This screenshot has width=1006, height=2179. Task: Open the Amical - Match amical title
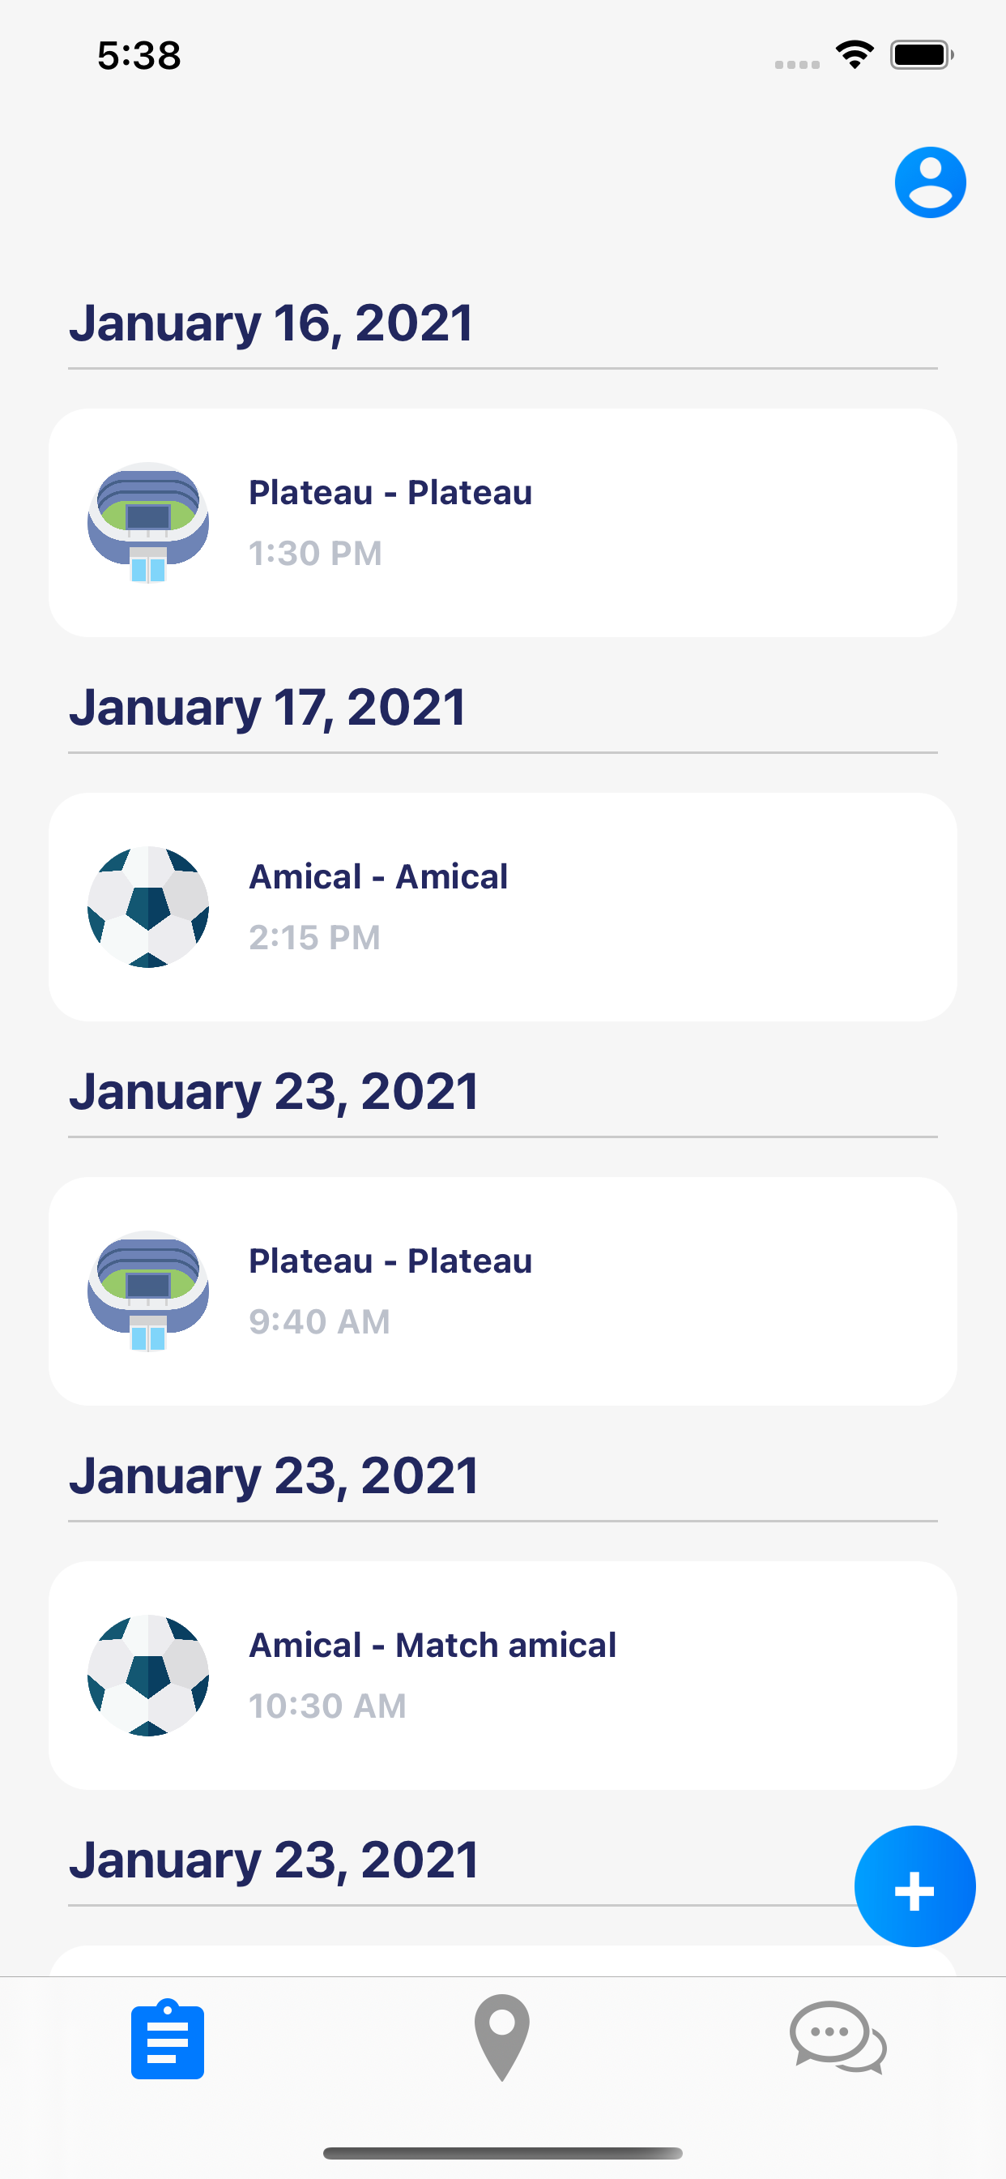pyautogui.click(x=432, y=1646)
